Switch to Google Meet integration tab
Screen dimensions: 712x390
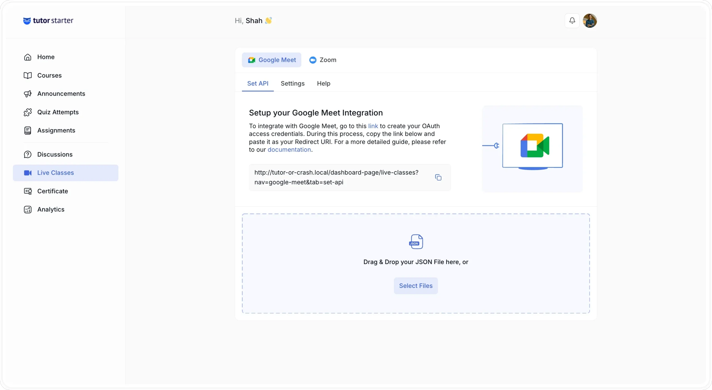pyautogui.click(x=271, y=60)
